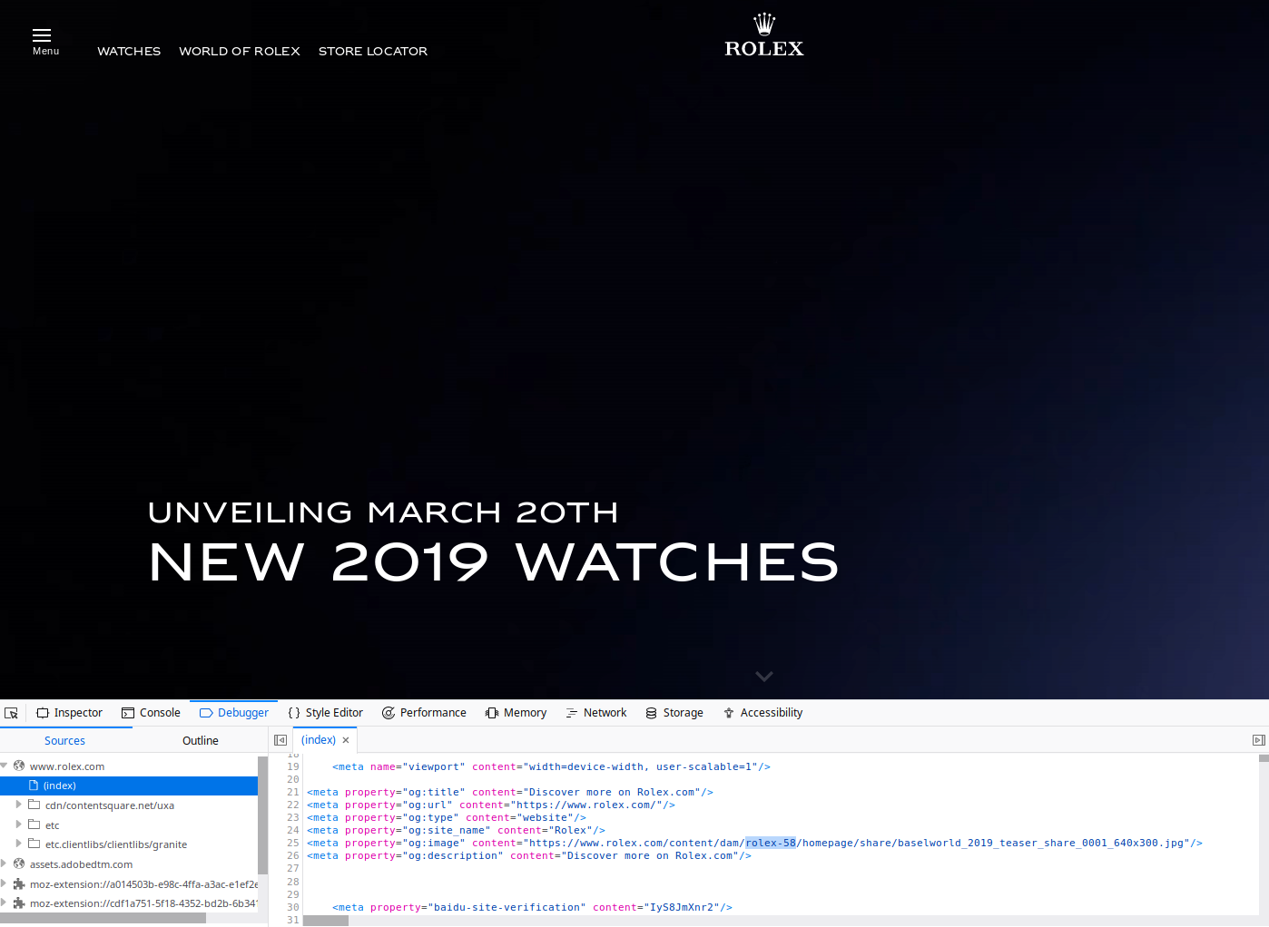Open the hamburger Menu icon
Image resolution: width=1269 pixels, height=927 pixels.
(x=42, y=35)
